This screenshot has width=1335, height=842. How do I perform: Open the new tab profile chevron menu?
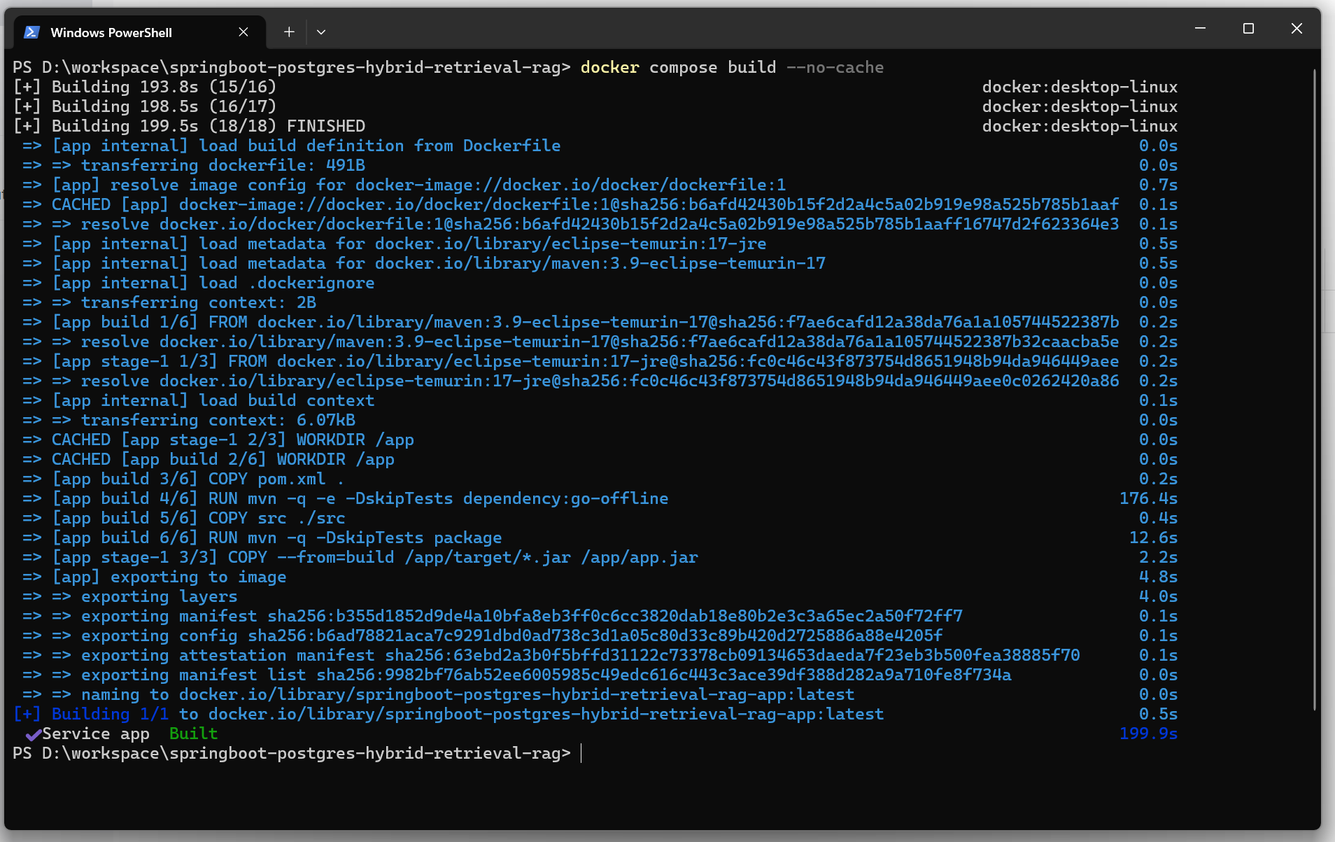[x=322, y=31]
